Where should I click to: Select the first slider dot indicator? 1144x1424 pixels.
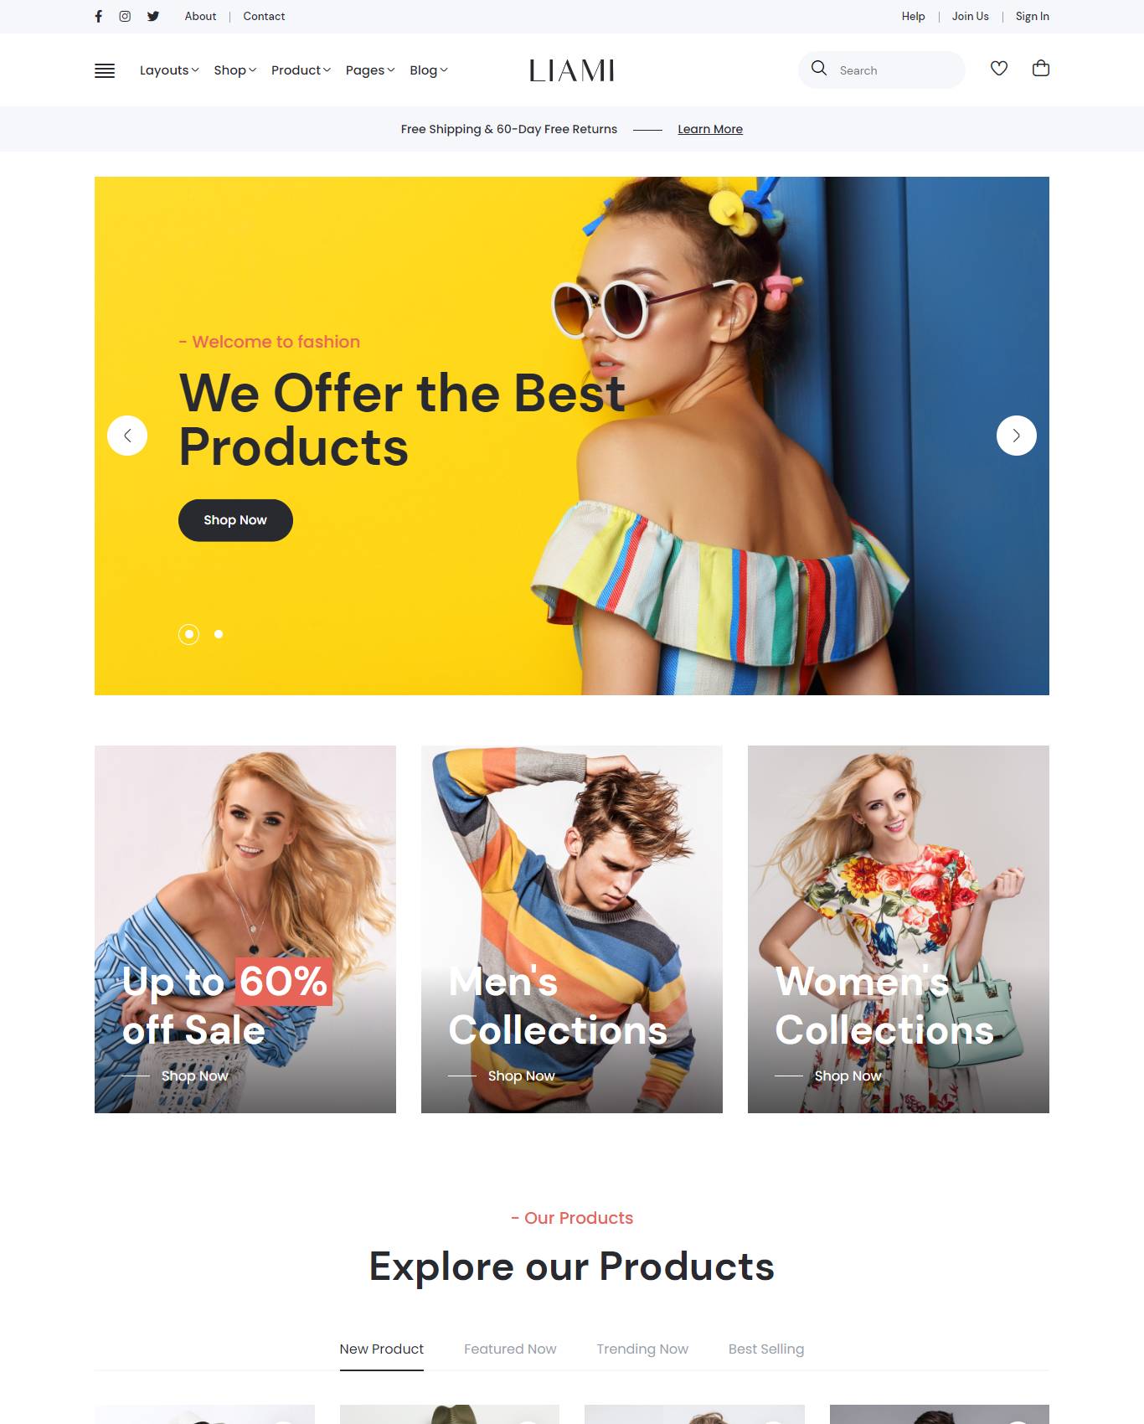click(x=189, y=634)
